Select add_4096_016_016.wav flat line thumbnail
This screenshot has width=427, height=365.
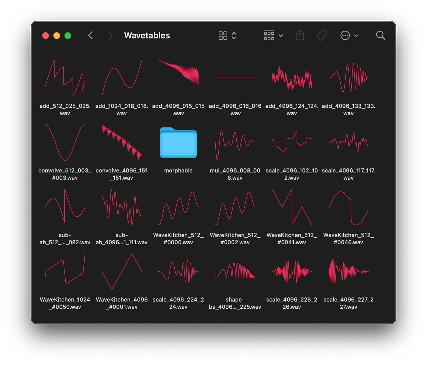(x=235, y=78)
